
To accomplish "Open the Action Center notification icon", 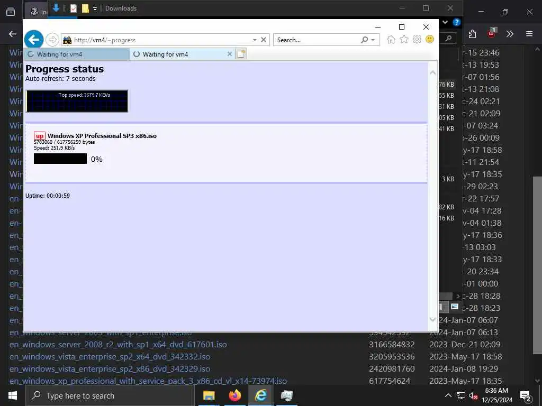I will [526, 395].
